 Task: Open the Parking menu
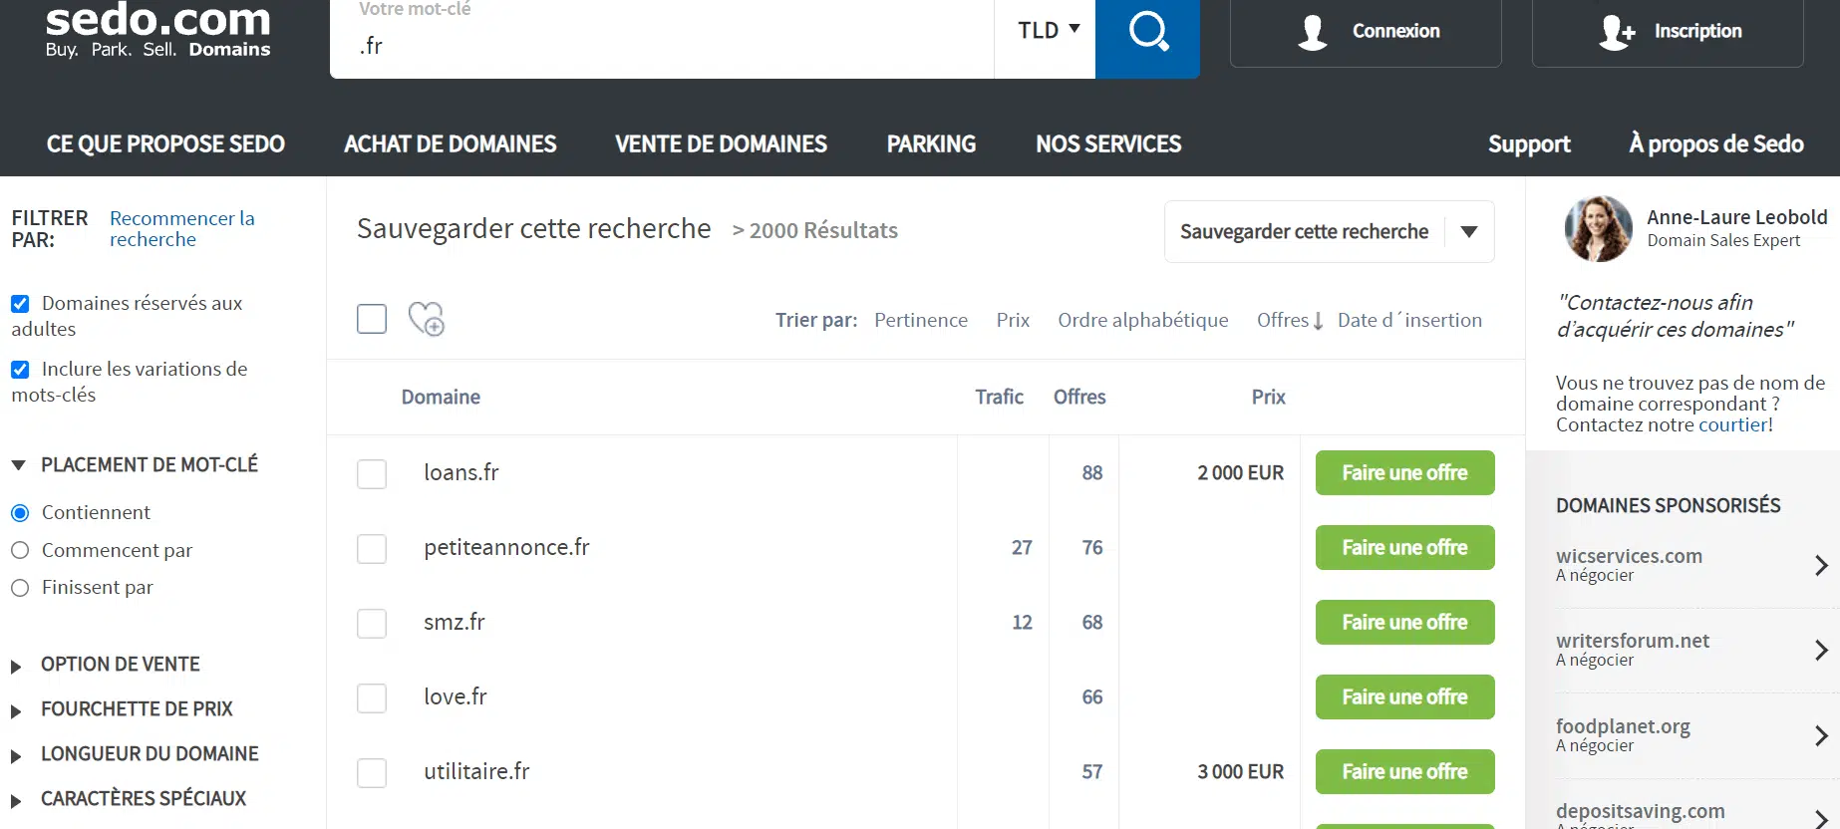930,144
